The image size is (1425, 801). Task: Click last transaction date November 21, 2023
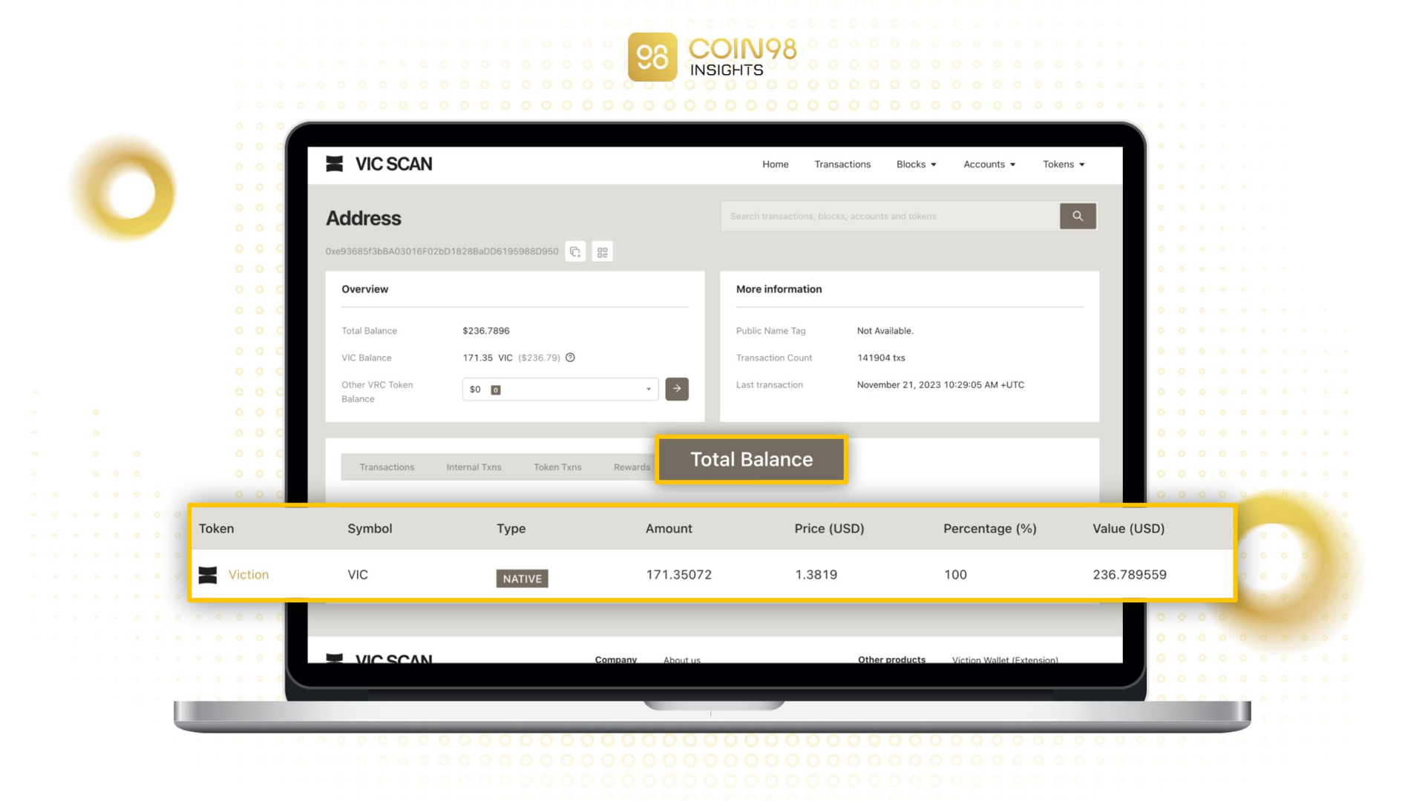(x=940, y=385)
